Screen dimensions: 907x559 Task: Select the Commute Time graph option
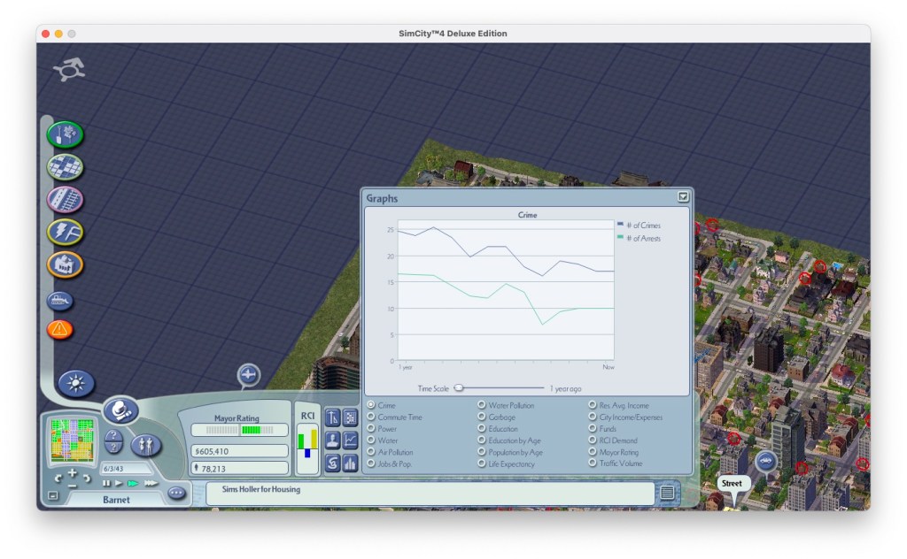point(372,417)
